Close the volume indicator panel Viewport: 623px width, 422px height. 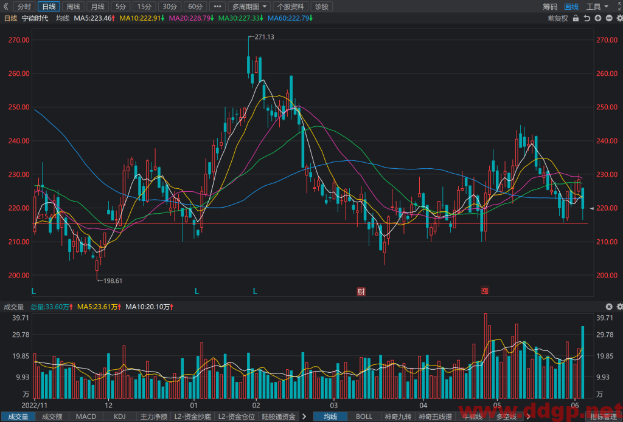608,307
